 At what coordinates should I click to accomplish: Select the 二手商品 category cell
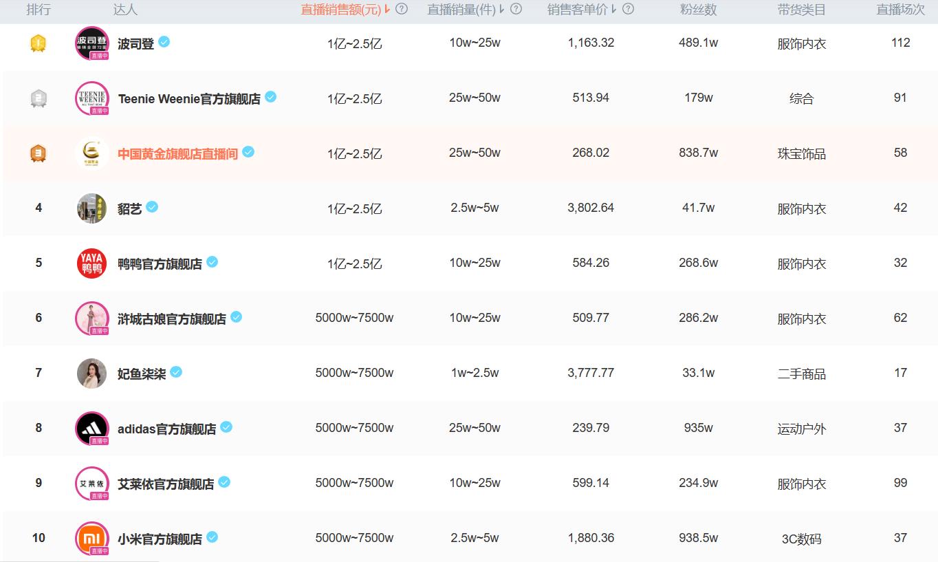801,374
